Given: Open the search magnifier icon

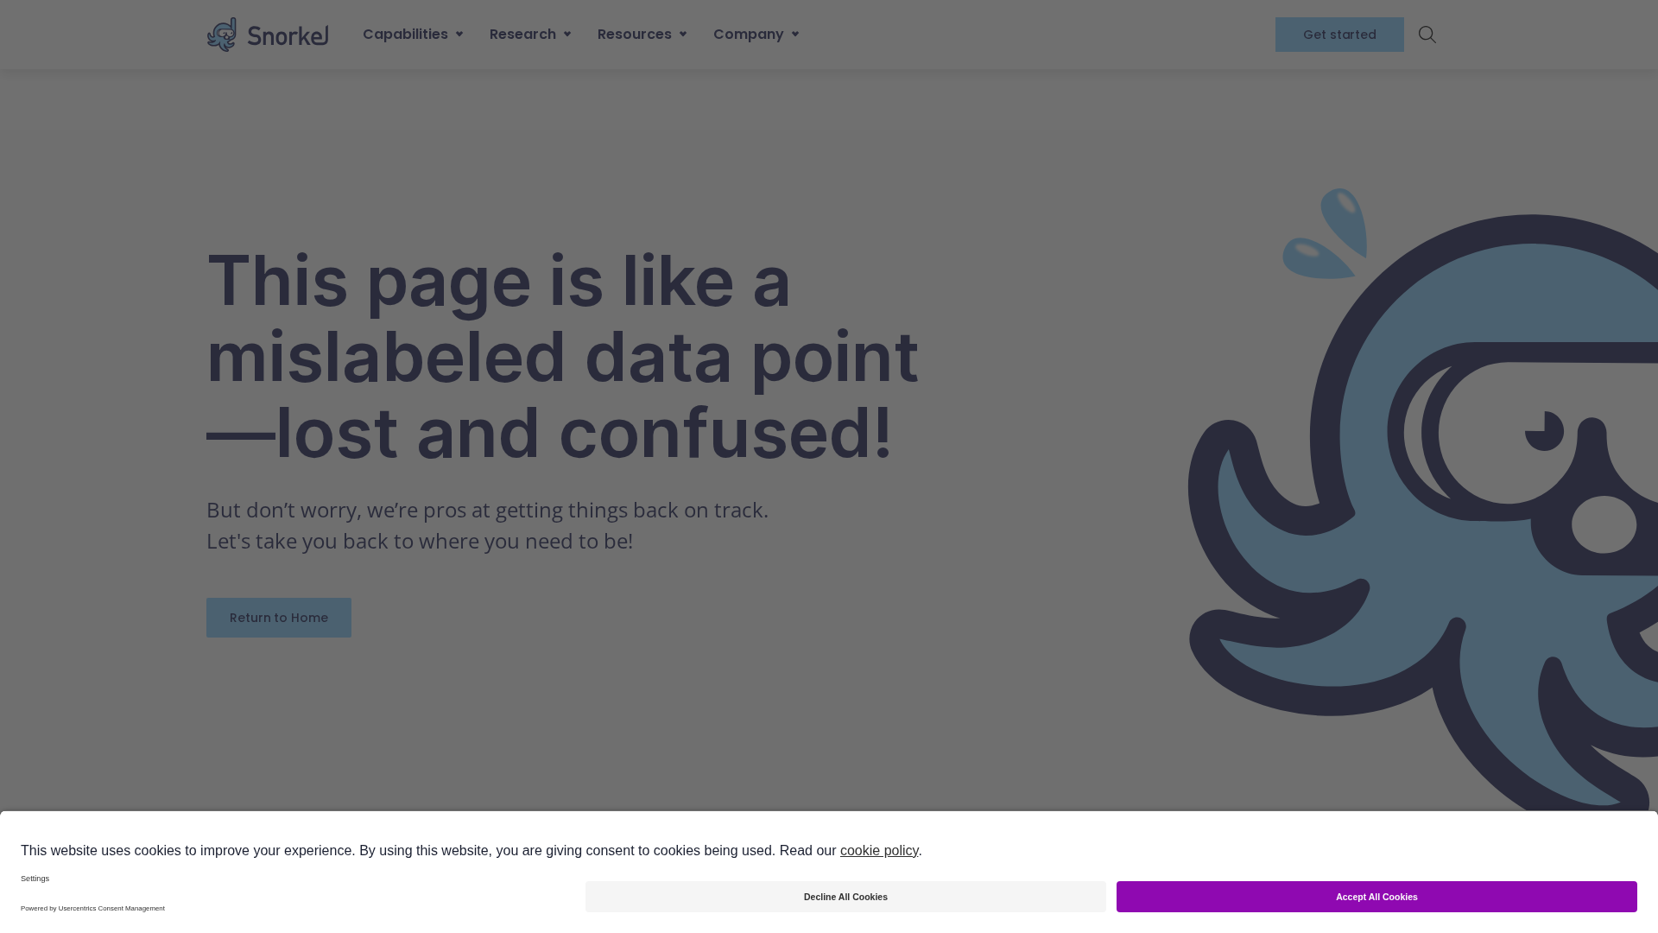Looking at the screenshot, I should tap(1427, 35).
